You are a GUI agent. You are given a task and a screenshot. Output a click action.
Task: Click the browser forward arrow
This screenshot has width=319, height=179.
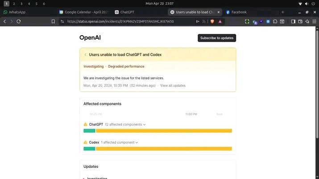12,21
